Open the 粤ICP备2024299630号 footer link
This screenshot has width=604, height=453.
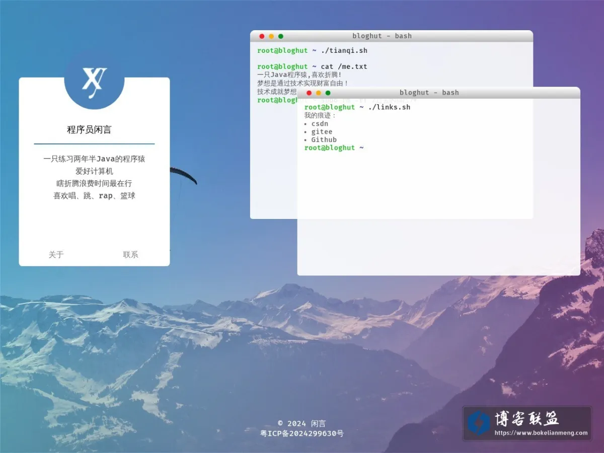pyautogui.click(x=302, y=433)
